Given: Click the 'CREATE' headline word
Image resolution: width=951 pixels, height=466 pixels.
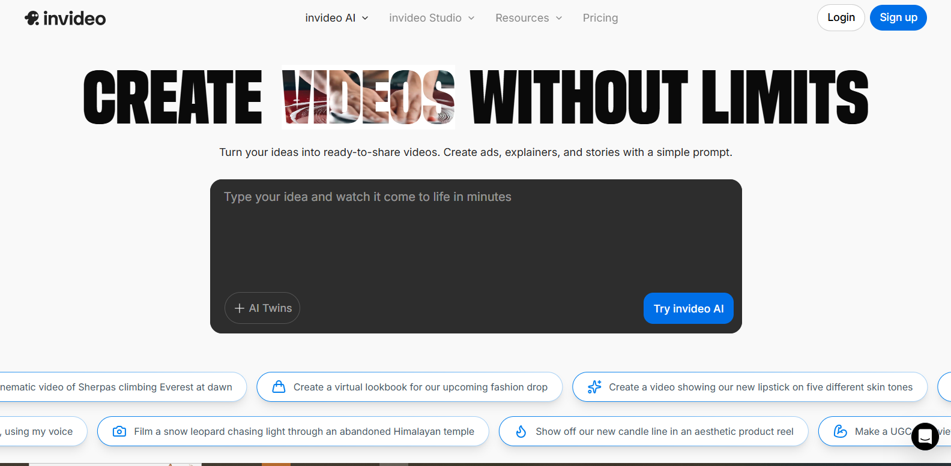Looking at the screenshot, I should (173, 97).
